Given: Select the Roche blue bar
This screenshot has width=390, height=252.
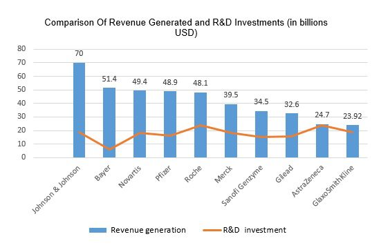Looking at the screenshot, I should click(201, 125).
